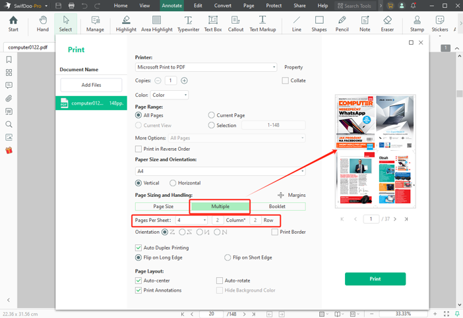Select the All Pages radio button
Screen dimensions: 463x318
click(x=139, y=115)
